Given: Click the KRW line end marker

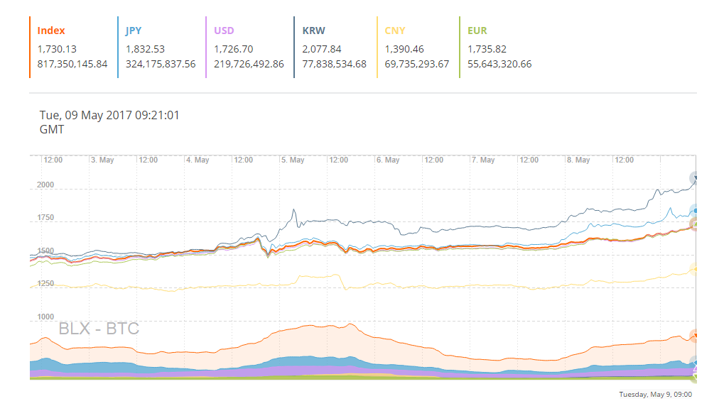Looking at the screenshot, I should click(x=695, y=177).
